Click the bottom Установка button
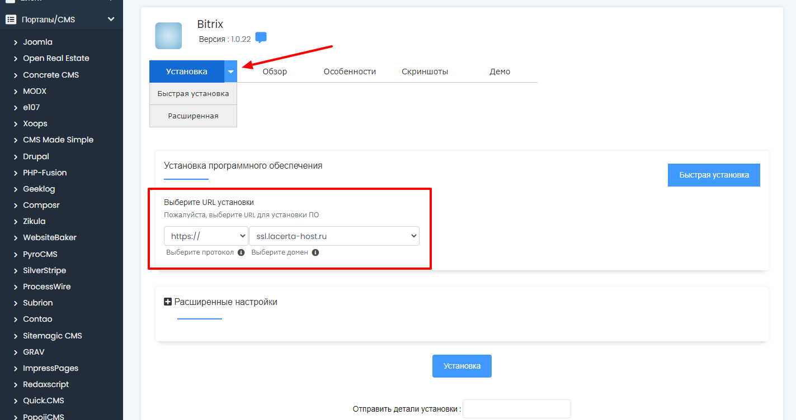Image resolution: width=796 pixels, height=420 pixels. point(462,366)
